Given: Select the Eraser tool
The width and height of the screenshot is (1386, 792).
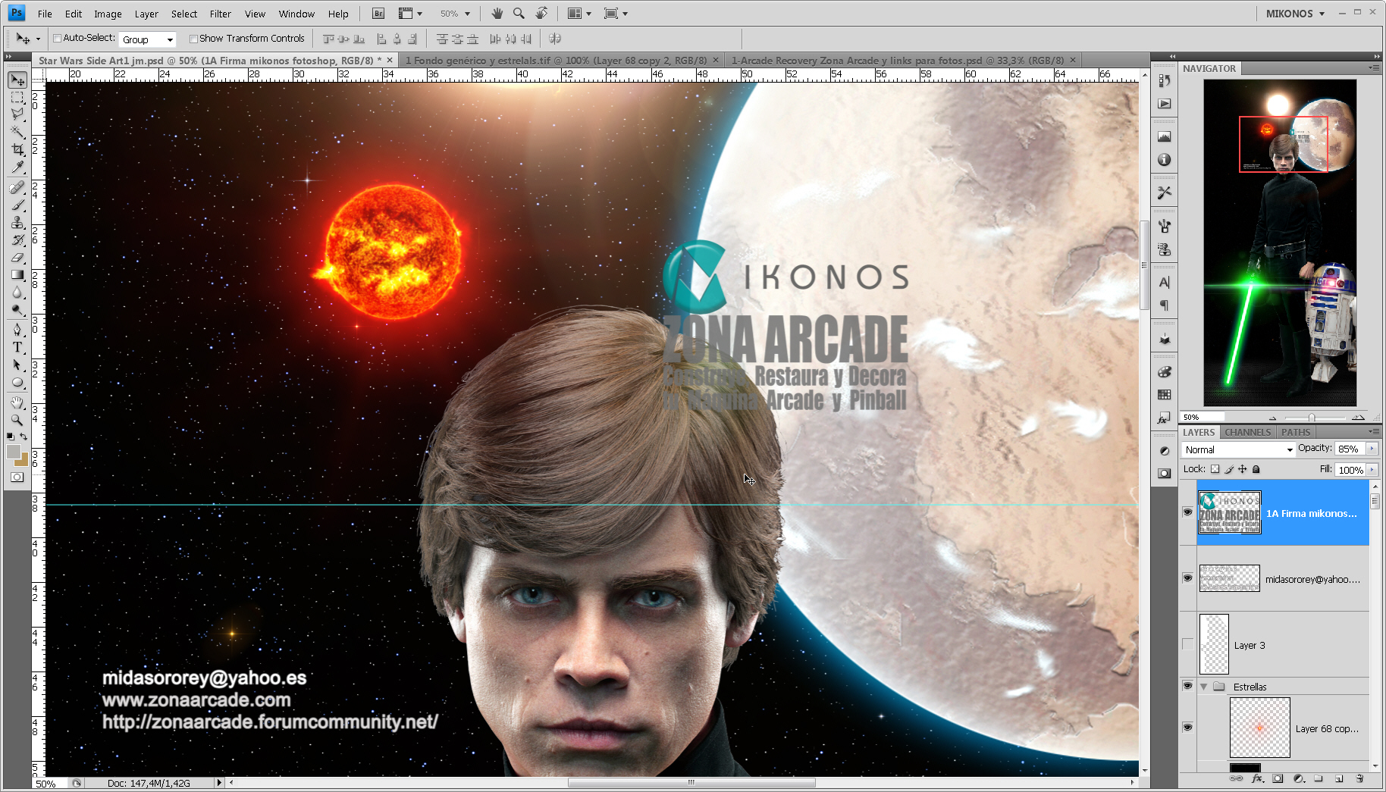Looking at the screenshot, I should [x=17, y=258].
